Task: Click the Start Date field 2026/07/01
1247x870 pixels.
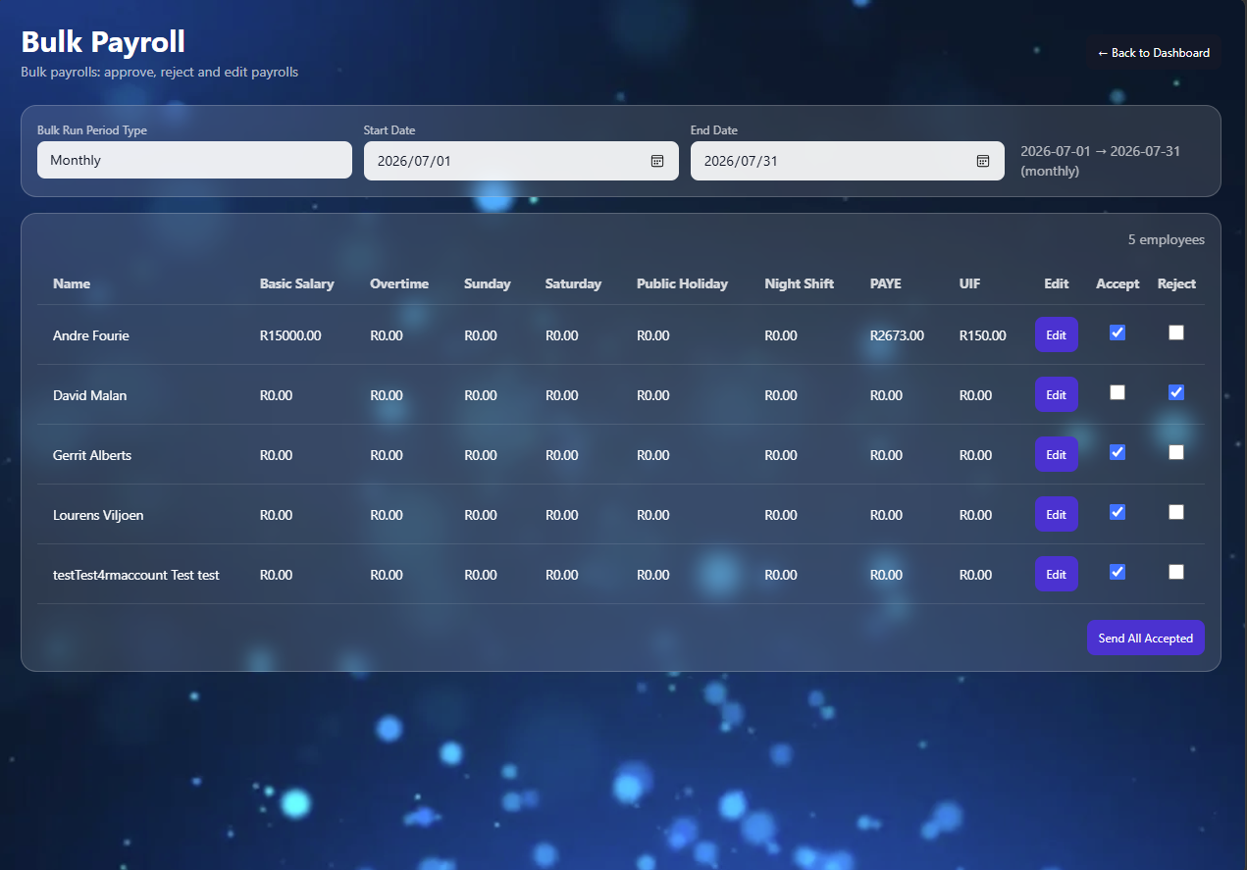Action: pyautogui.click(x=521, y=161)
